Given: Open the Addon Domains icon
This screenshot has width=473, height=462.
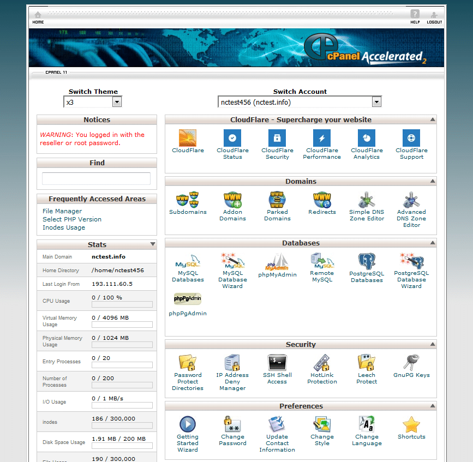Looking at the screenshot, I should click(x=232, y=200).
